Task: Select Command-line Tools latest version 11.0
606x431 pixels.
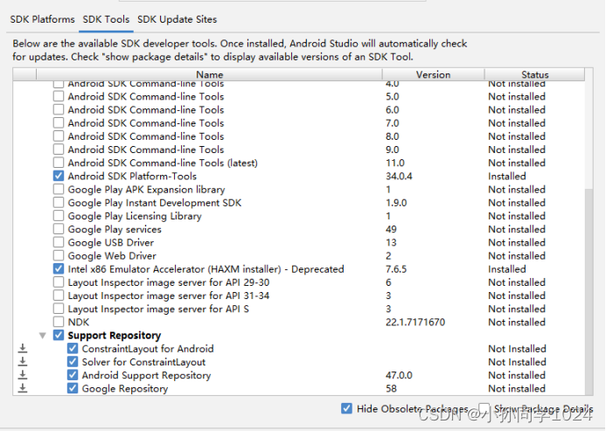Action: click(x=395, y=163)
